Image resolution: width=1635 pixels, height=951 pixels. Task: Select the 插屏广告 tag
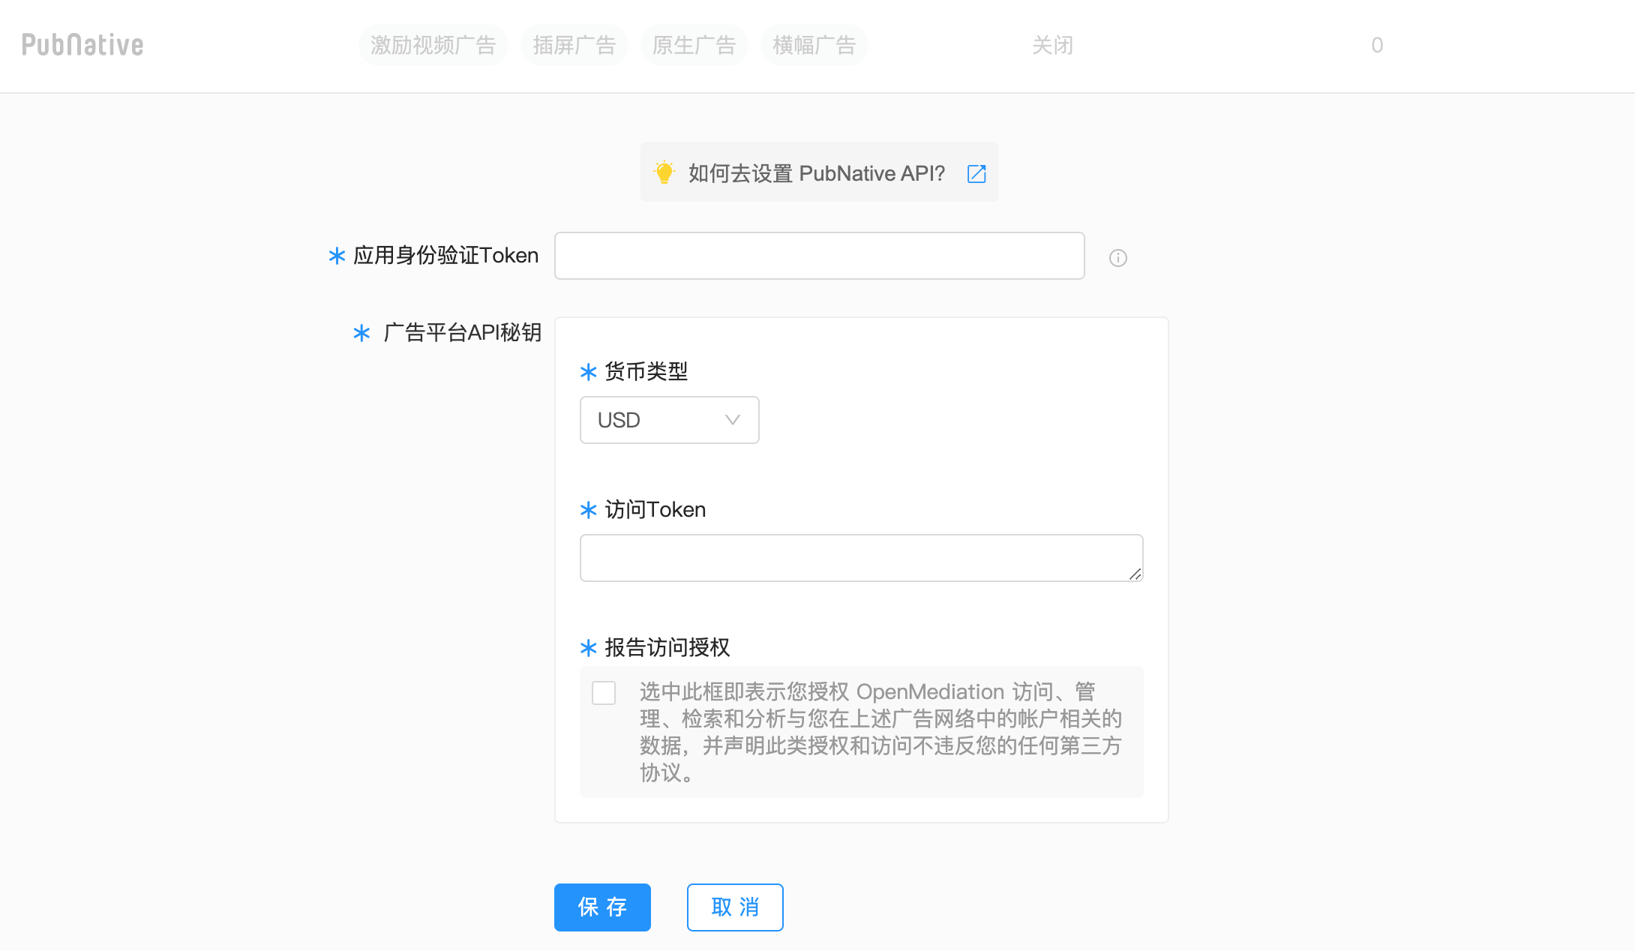[574, 45]
